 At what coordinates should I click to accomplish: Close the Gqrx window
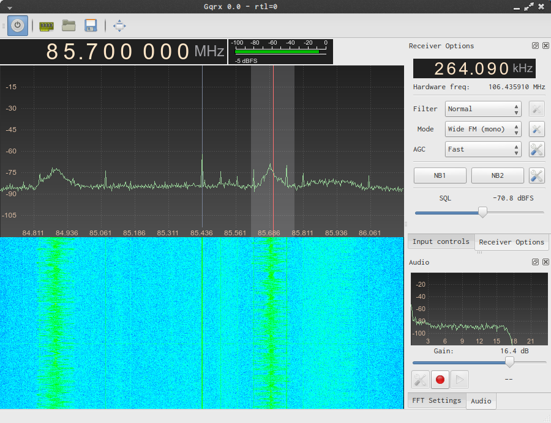tap(541, 7)
